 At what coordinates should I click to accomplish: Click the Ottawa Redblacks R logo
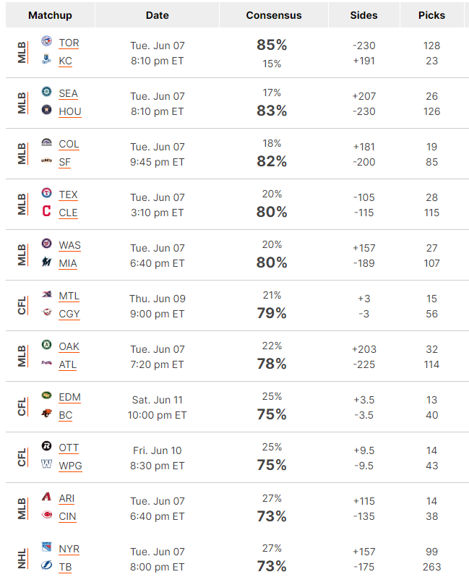click(x=46, y=445)
